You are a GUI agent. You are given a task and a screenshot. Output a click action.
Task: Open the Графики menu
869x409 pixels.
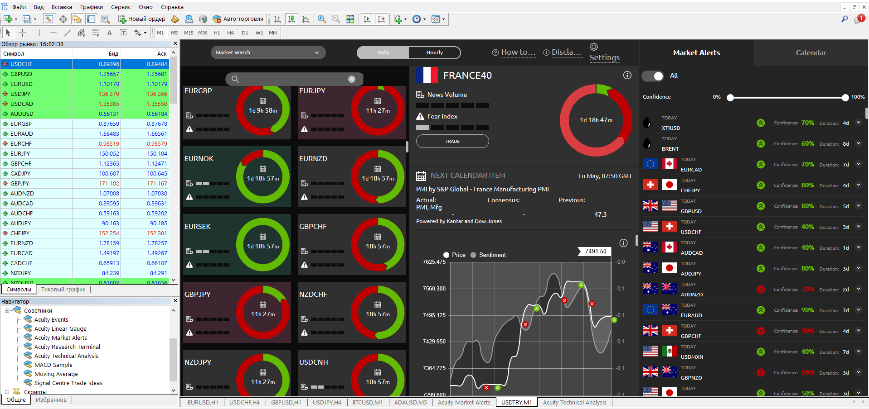click(92, 7)
